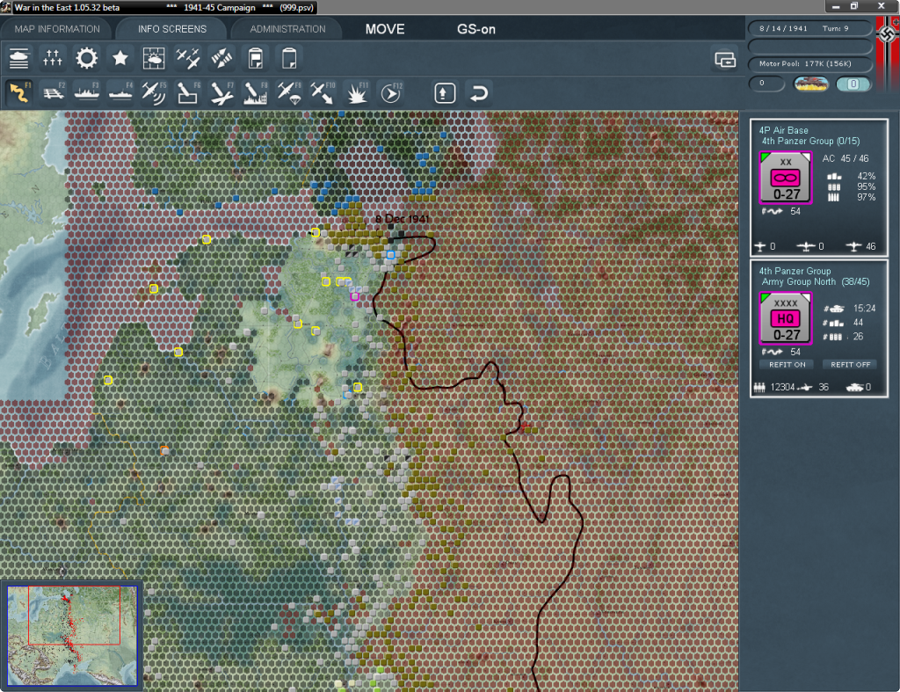Image resolution: width=900 pixels, height=692 pixels.
Task: Open the weather map icon
Action: coord(154,58)
